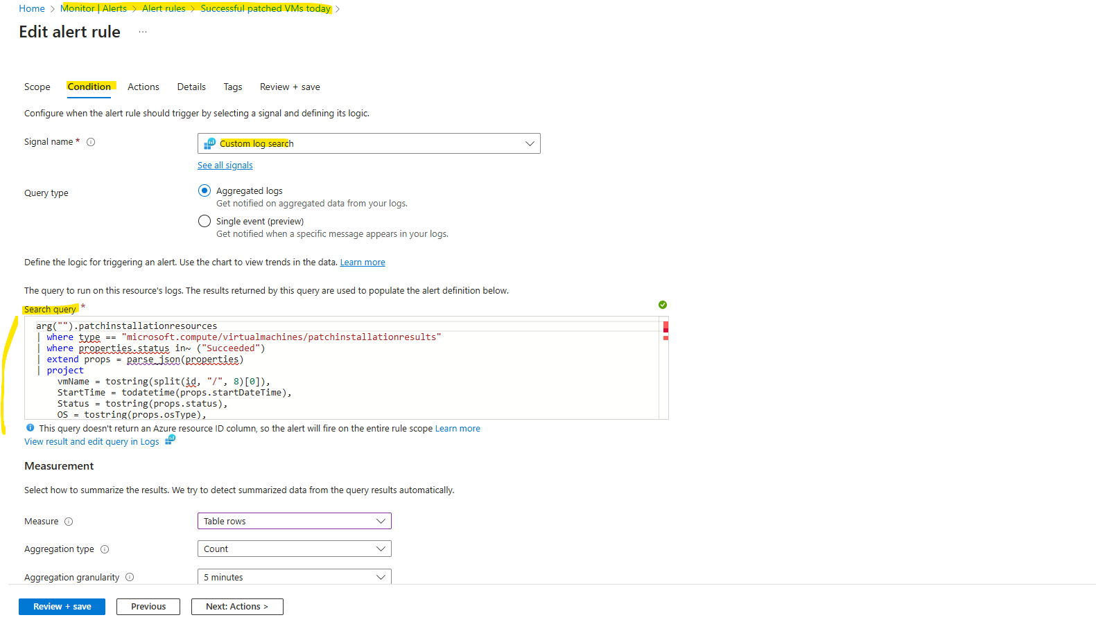The width and height of the screenshot is (1096, 622).
Task: Click the Signal name info icon
Action: (91, 142)
